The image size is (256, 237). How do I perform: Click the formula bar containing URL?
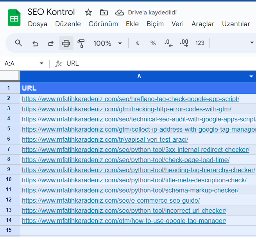pos(156,63)
